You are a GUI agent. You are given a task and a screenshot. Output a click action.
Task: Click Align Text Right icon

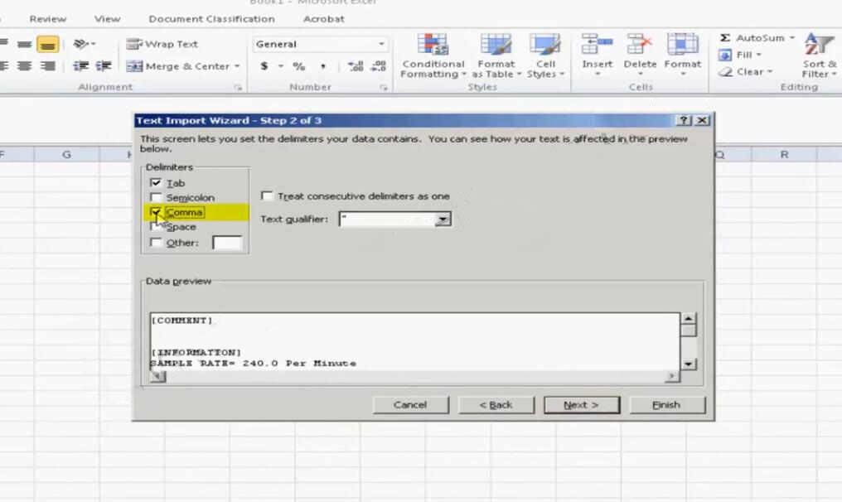coord(48,65)
